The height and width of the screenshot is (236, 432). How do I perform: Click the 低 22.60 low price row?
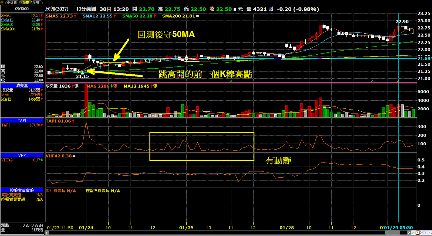click(x=22, y=76)
